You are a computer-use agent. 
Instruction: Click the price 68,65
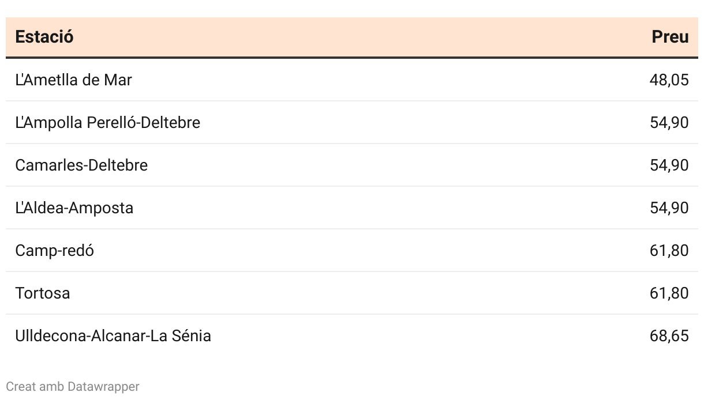[x=669, y=335]
